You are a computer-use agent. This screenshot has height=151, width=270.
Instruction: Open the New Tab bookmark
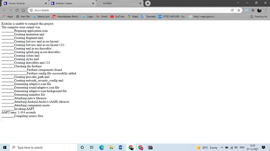pos(23,16)
